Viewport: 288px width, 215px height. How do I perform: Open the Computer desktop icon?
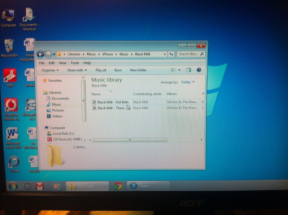[x=8, y=18]
